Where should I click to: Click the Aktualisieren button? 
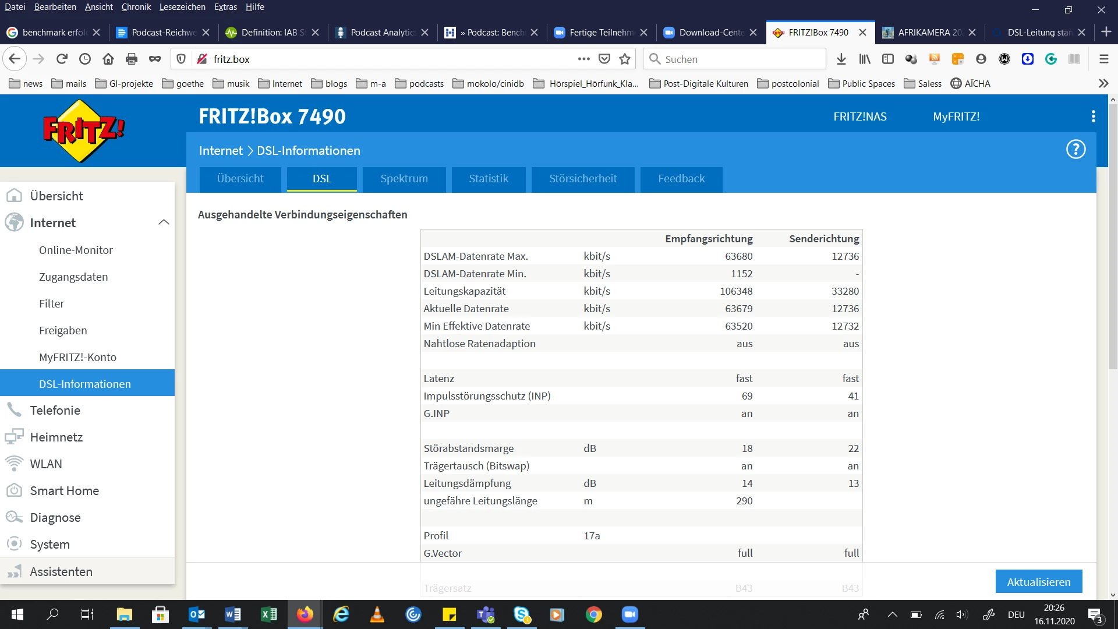pos(1038,581)
